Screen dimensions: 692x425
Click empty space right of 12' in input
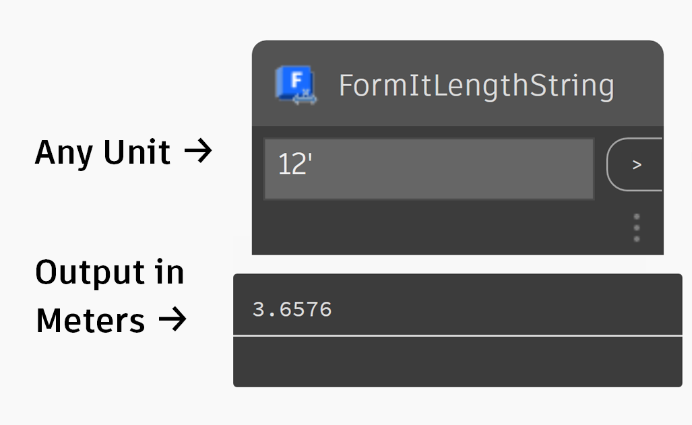[452, 168]
